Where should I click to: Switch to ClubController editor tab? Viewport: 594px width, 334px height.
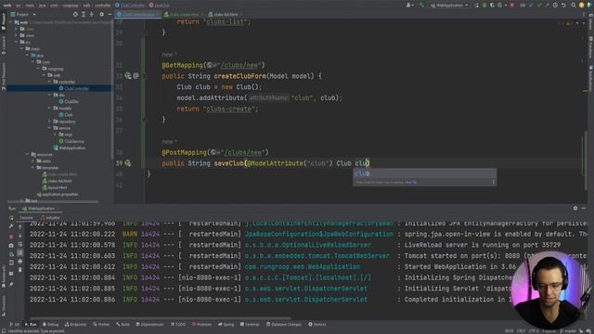point(138,15)
